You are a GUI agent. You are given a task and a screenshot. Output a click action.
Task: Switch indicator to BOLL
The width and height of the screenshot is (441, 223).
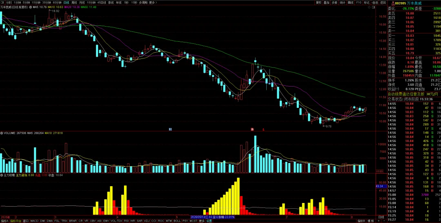click(177, 221)
